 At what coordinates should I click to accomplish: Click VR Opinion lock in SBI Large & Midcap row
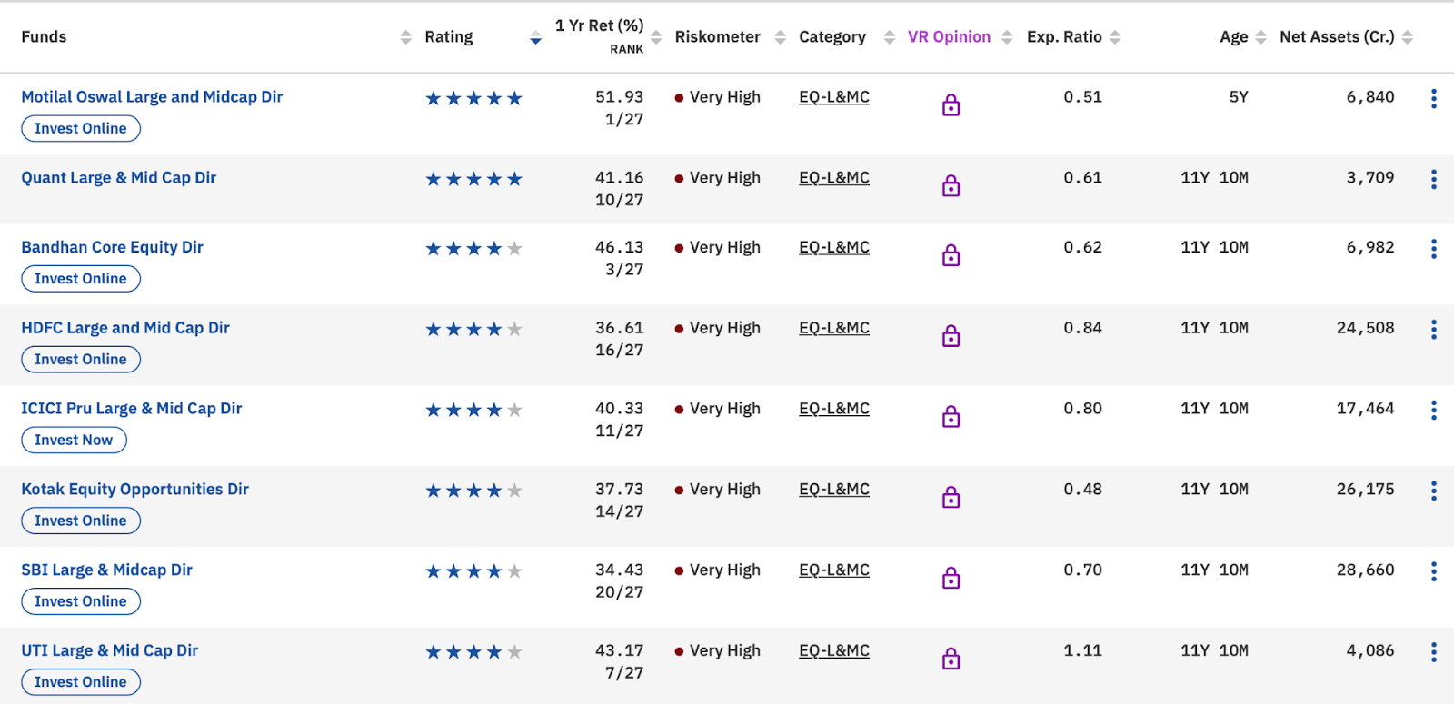click(951, 578)
